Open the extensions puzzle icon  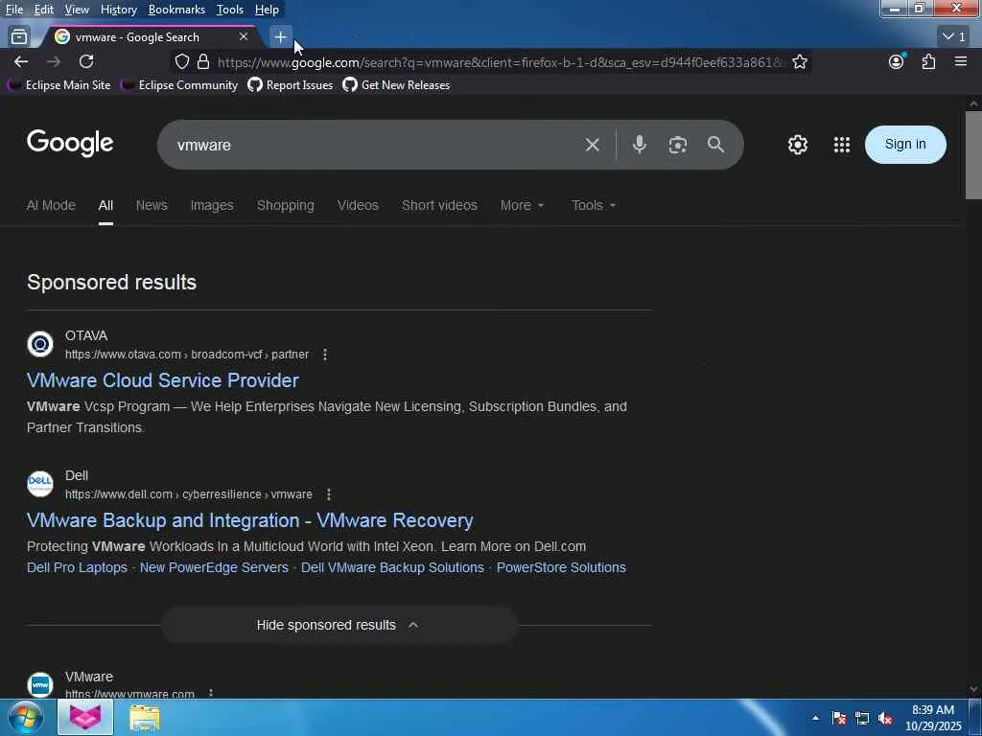928,61
